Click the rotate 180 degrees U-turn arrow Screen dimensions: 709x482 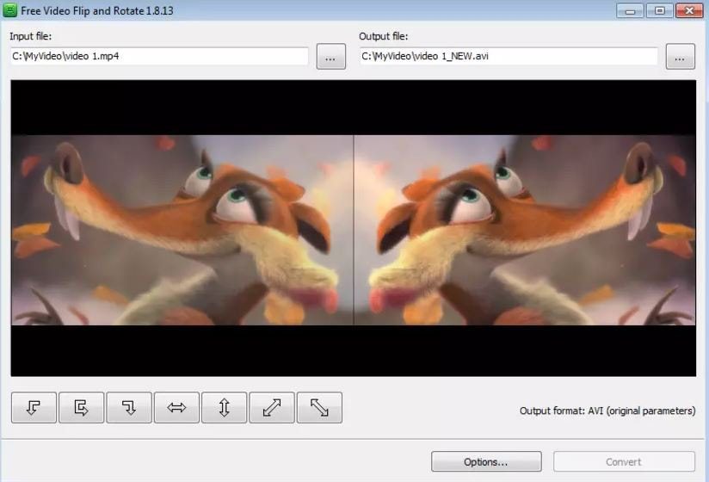pos(82,407)
